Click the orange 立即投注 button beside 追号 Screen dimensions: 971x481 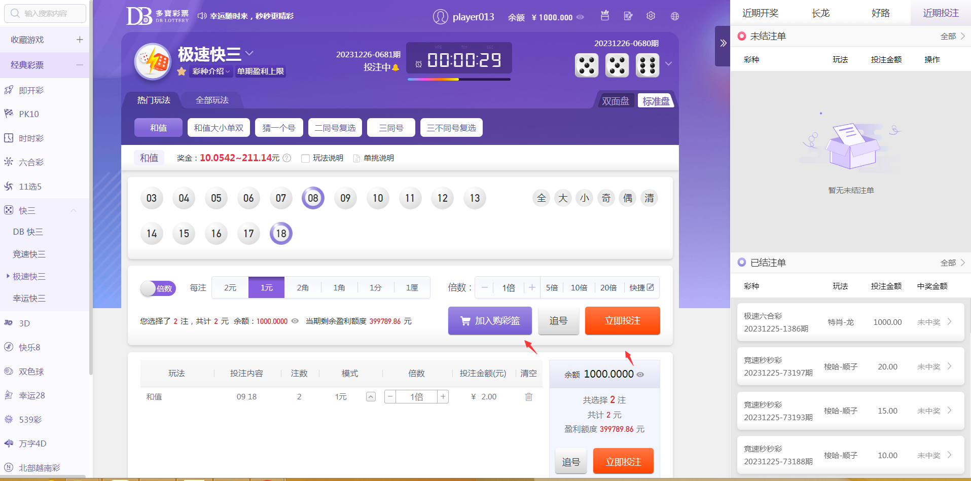[x=622, y=321]
